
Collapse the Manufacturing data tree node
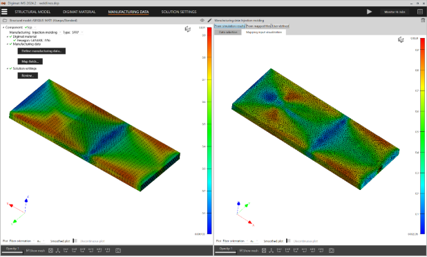pyautogui.click(x=8, y=44)
